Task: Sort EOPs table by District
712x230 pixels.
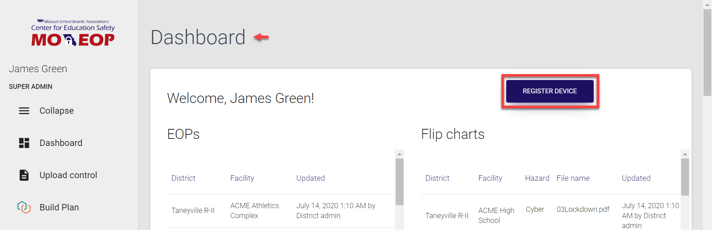Action: [183, 178]
